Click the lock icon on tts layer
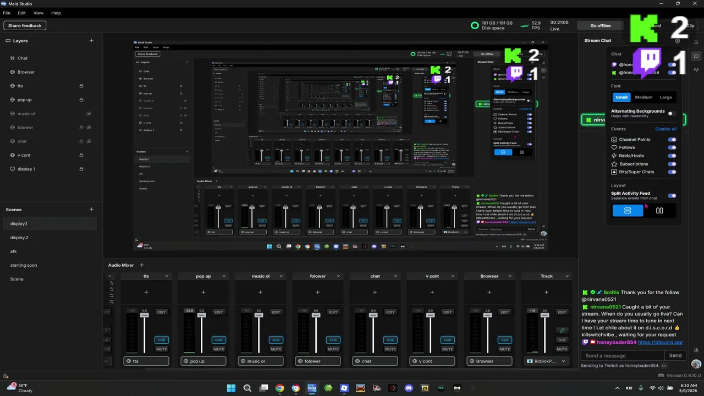The width and height of the screenshot is (704, 396). coord(81,86)
